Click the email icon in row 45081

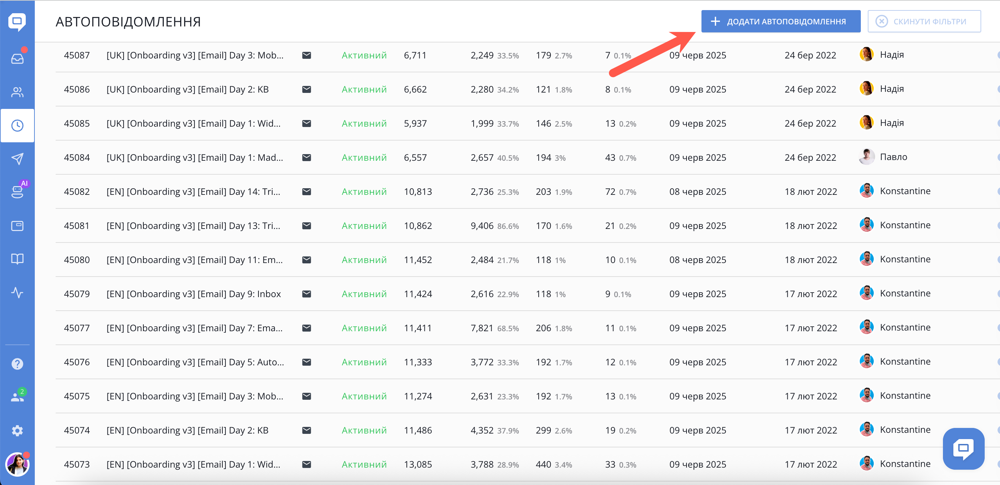[306, 225]
